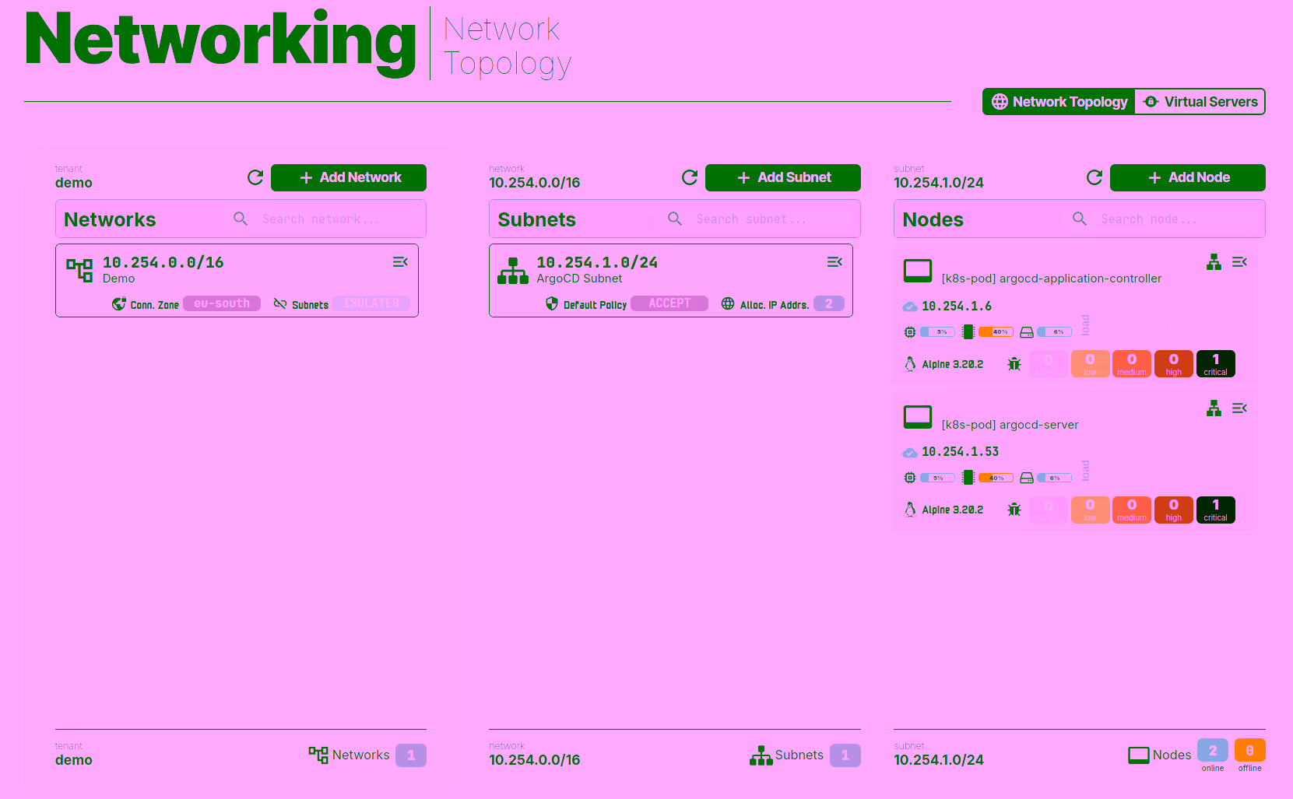Click the bug icon on argocd-application-controller row
Viewport: 1293px width, 799px height.
(1014, 364)
